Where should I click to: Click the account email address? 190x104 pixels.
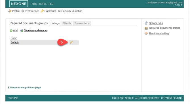pyautogui.click(x=164, y=3)
